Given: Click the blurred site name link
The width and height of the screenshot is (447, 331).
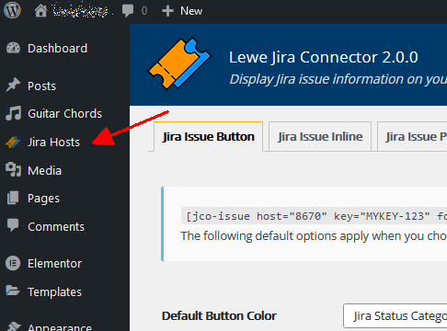Looking at the screenshot, I should tap(82, 11).
